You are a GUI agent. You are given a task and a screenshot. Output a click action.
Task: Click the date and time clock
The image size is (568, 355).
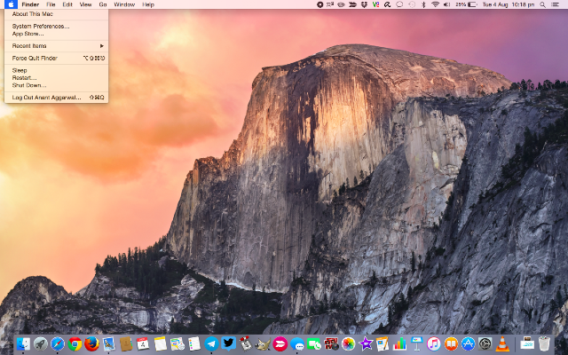pos(509,4)
